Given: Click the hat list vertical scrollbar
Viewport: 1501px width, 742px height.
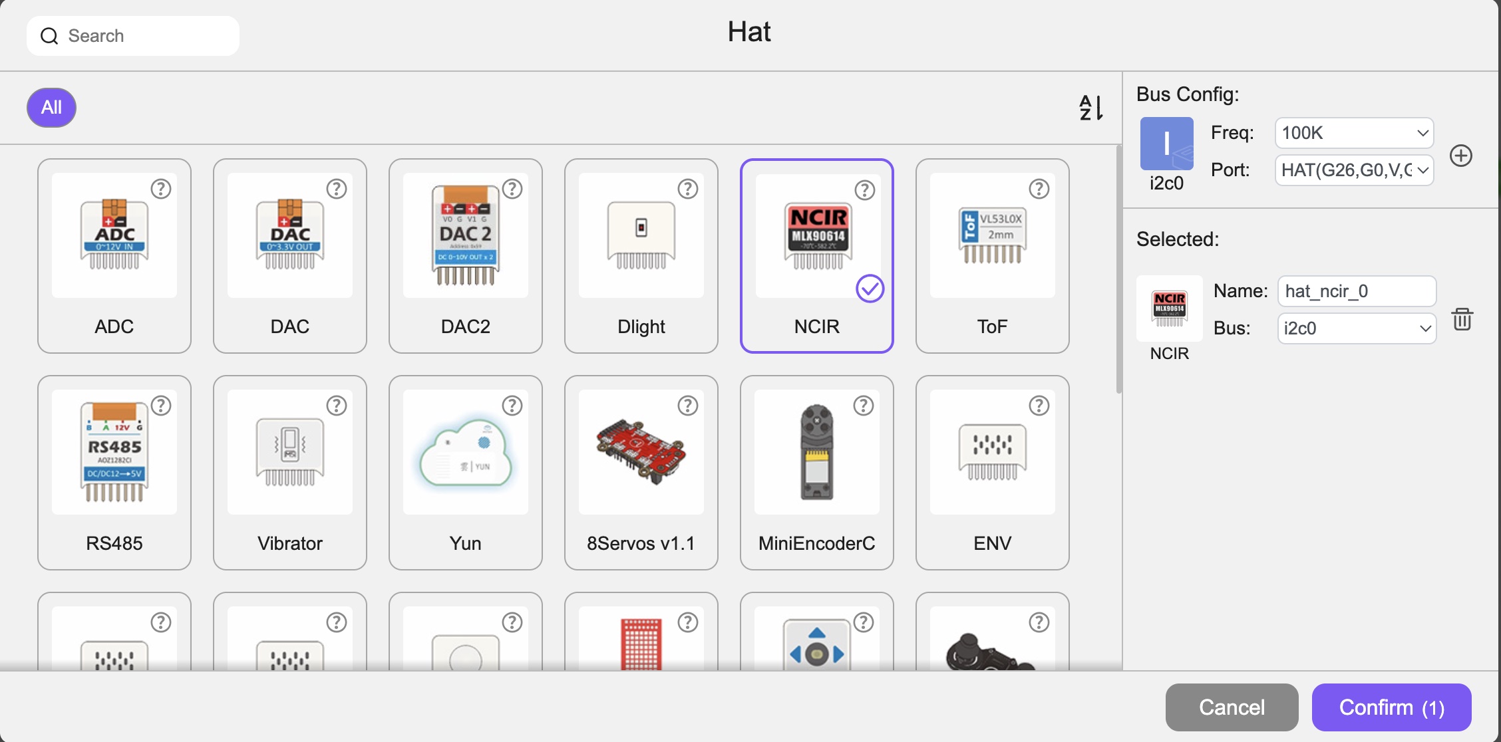Looking at the screenshot, I should pyautogui.click(x=1119, y=269).
